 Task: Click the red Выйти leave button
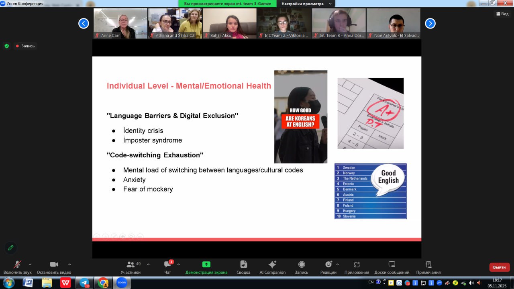tap(499, 267)
